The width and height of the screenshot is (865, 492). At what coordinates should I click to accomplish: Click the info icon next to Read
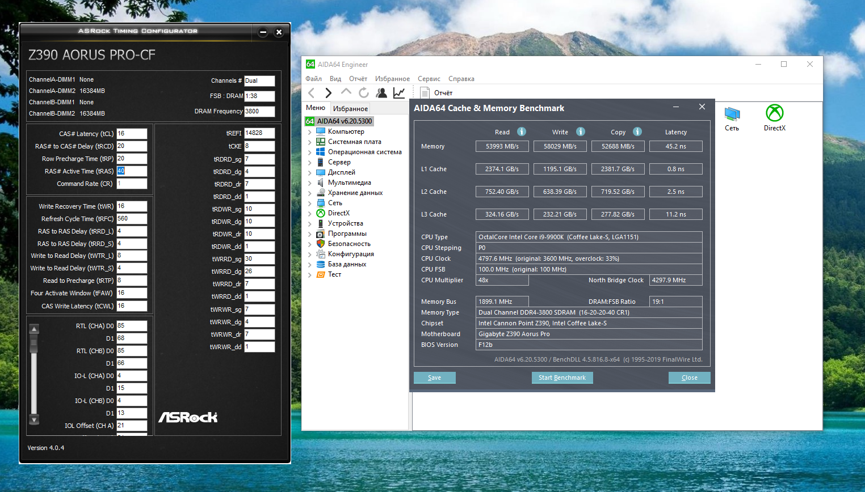(x=521, y=132)
